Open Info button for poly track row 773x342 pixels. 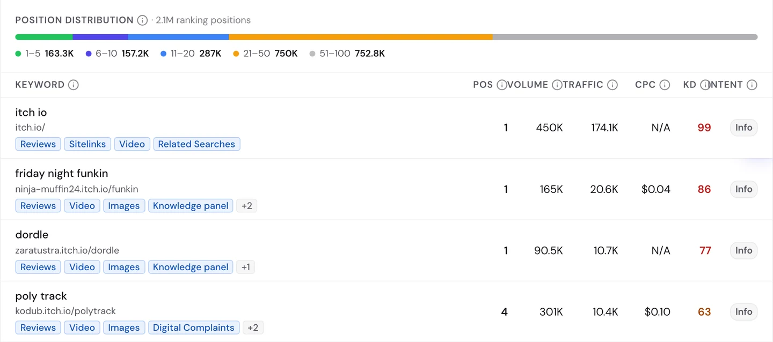pyautogui.click(x=743, y=311)
